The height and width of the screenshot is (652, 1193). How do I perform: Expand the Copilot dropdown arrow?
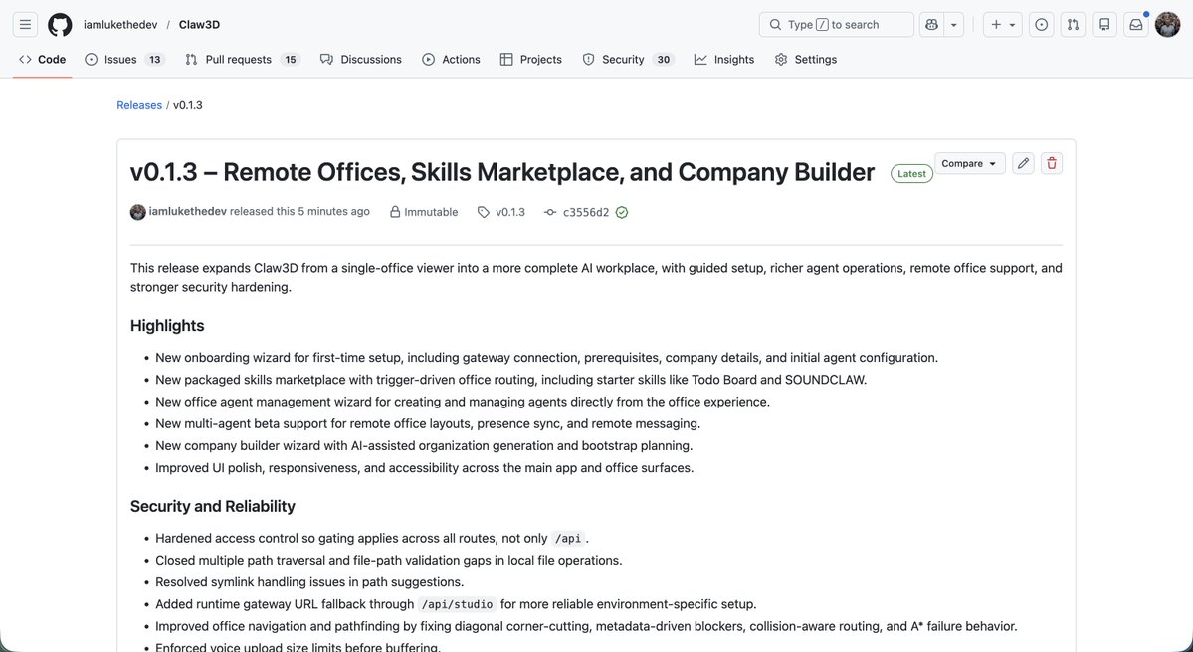tap(953, 24)
